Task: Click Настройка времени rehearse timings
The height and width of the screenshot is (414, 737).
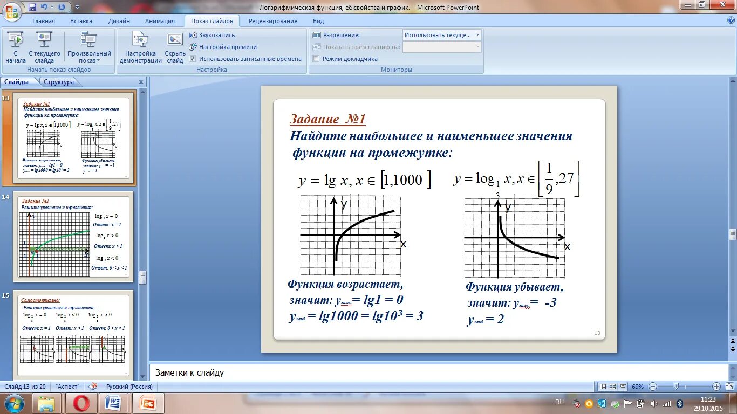Action: pyautogui.click(x=223, y=47)
